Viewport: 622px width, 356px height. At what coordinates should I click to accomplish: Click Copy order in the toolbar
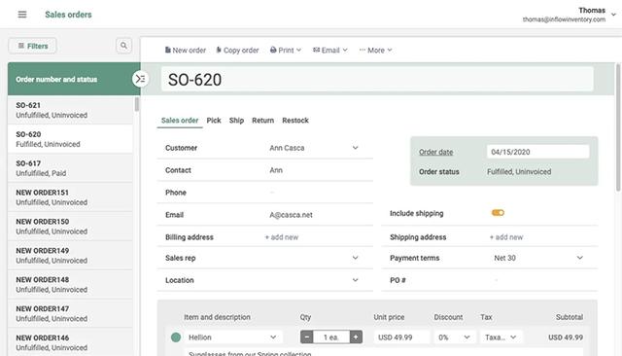click(x=237, y=50)
